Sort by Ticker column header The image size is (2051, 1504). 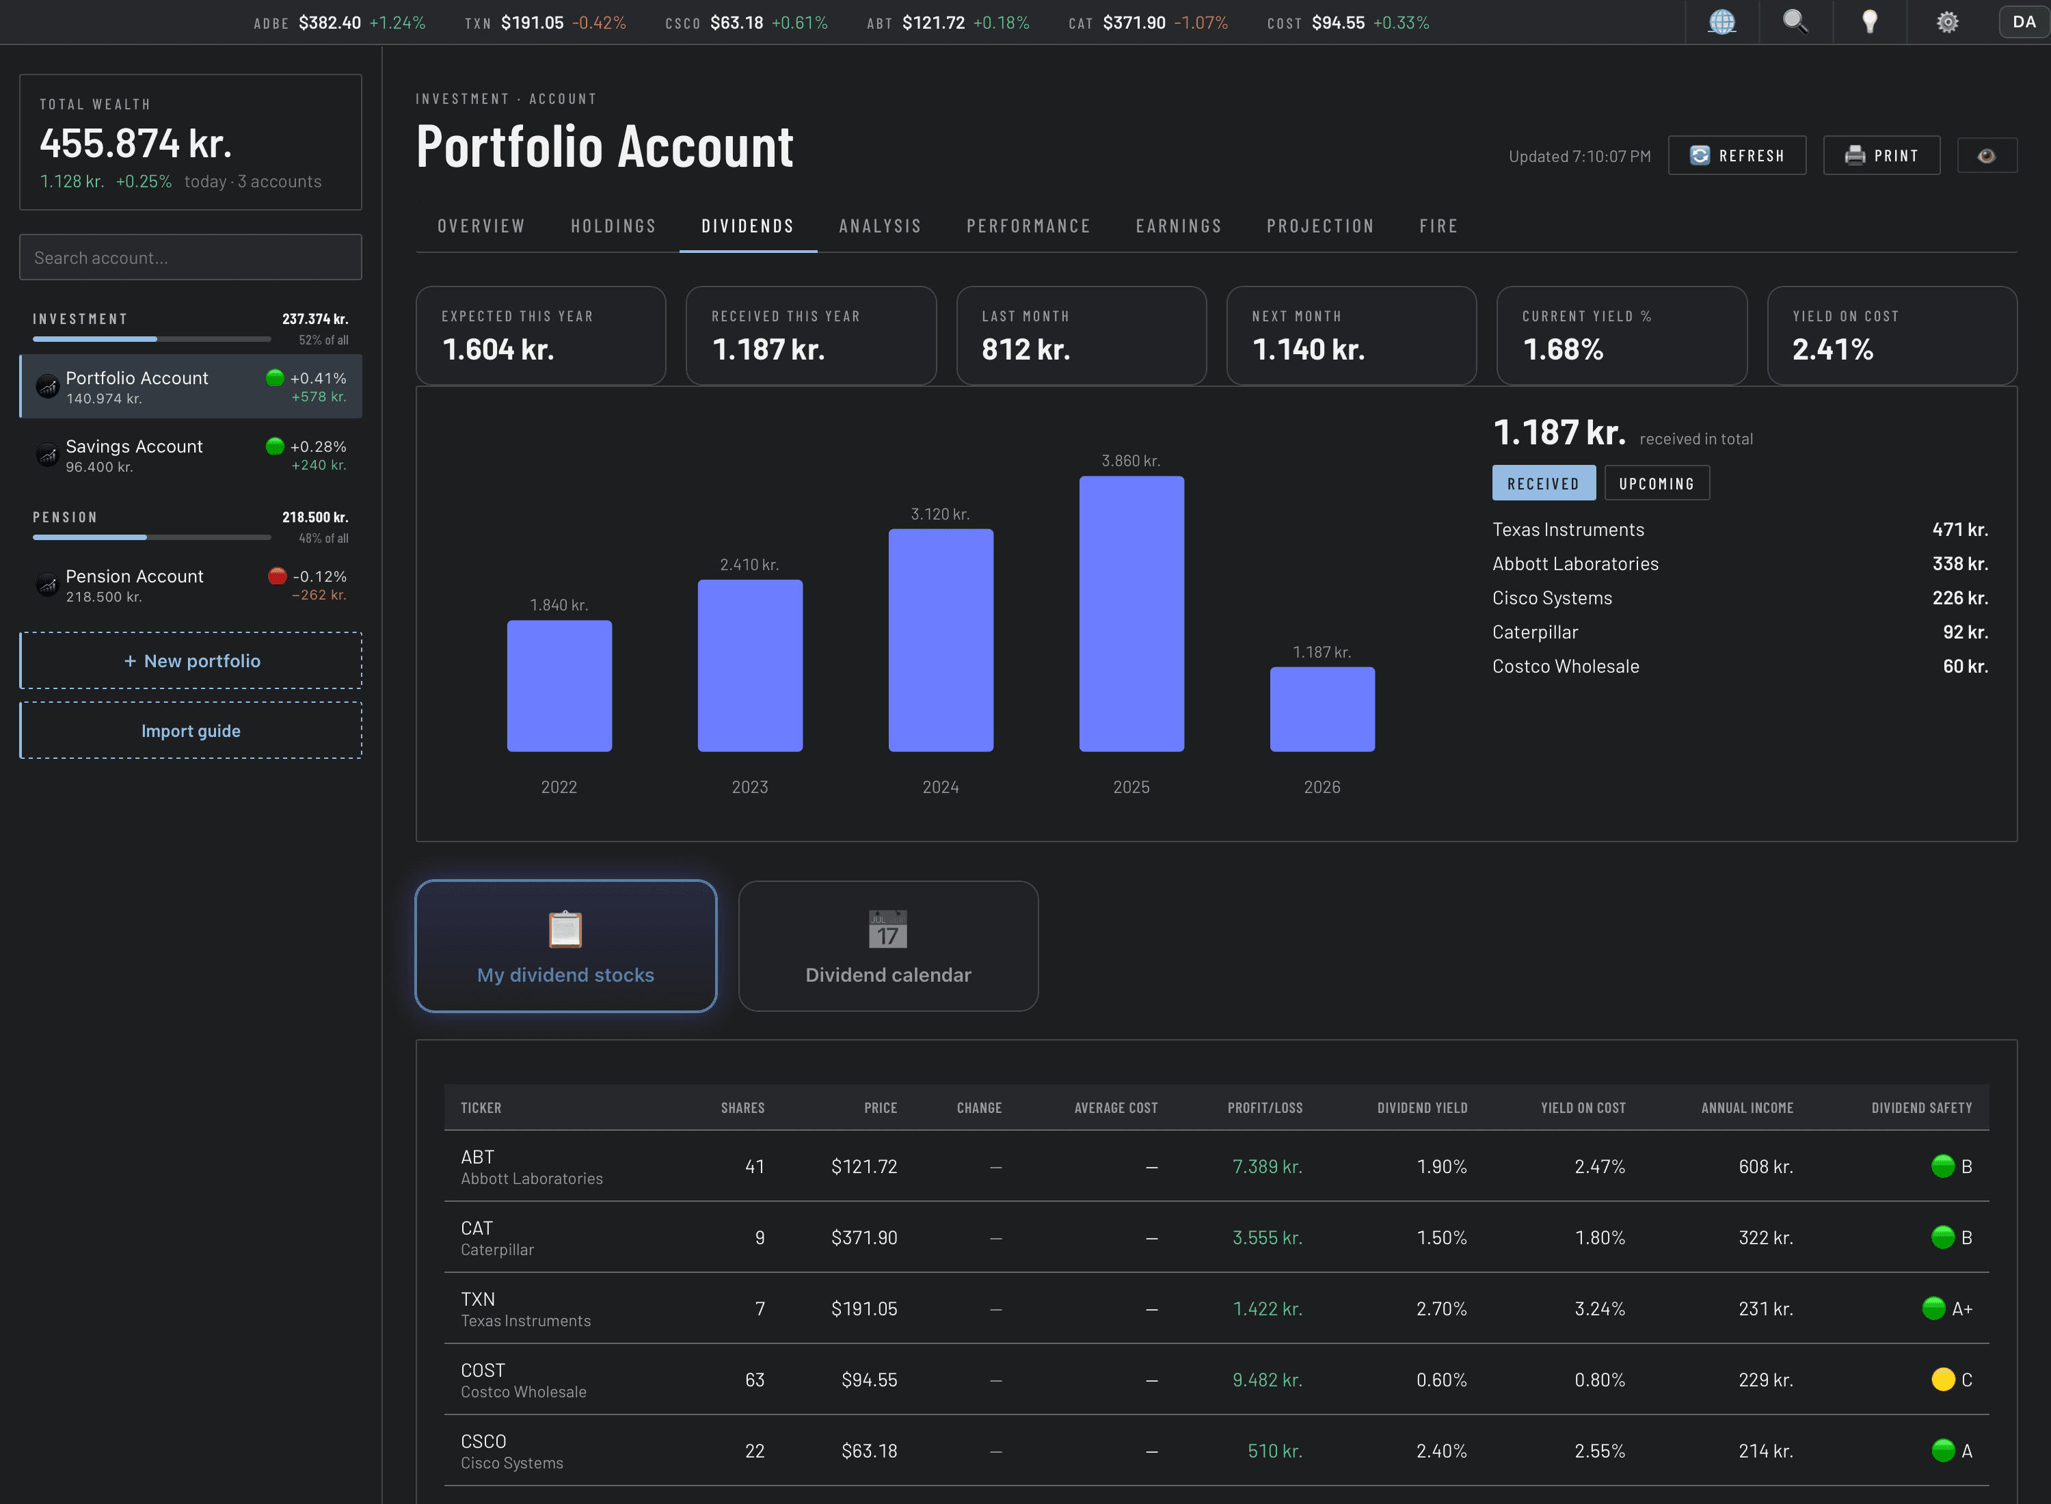coord(481,1108)
